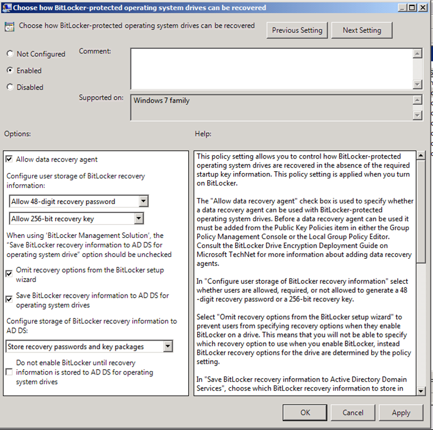The height and width of the screenshot is (430, 433).
Task: Confirm with the OK button
Action: coord(305,413)
